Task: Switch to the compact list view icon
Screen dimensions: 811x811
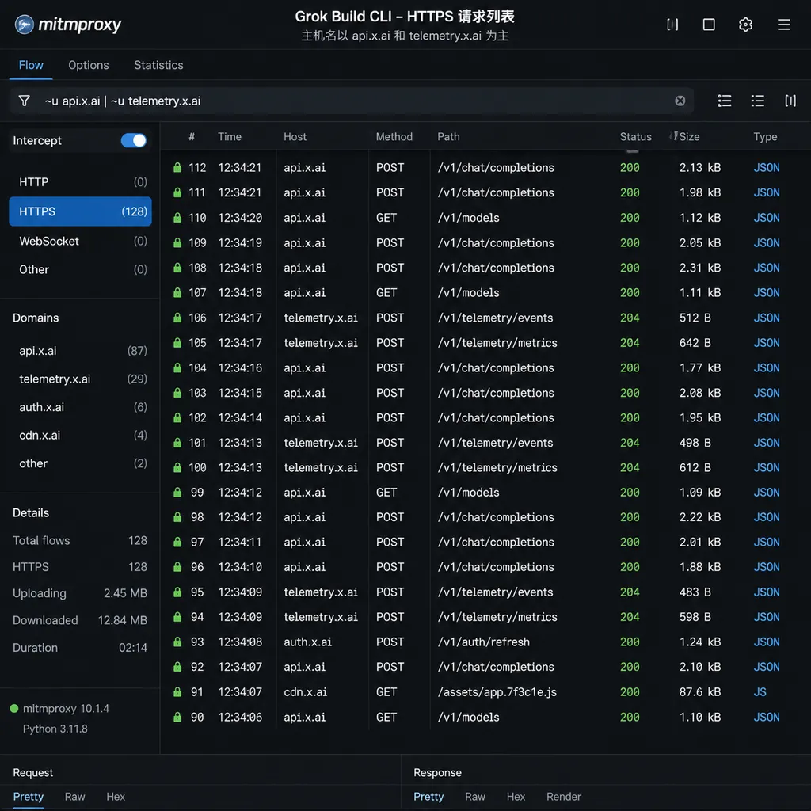Action: coord(757,101)
